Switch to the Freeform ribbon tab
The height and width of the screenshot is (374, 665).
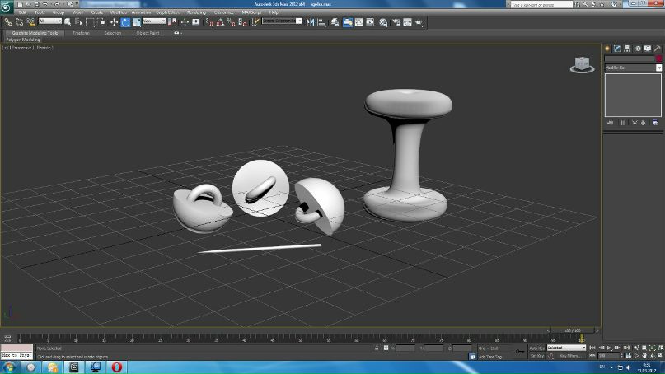81,33
